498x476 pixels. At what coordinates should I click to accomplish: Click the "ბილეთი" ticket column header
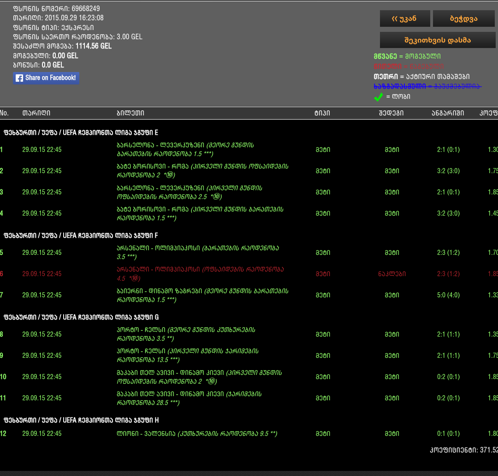130,113
